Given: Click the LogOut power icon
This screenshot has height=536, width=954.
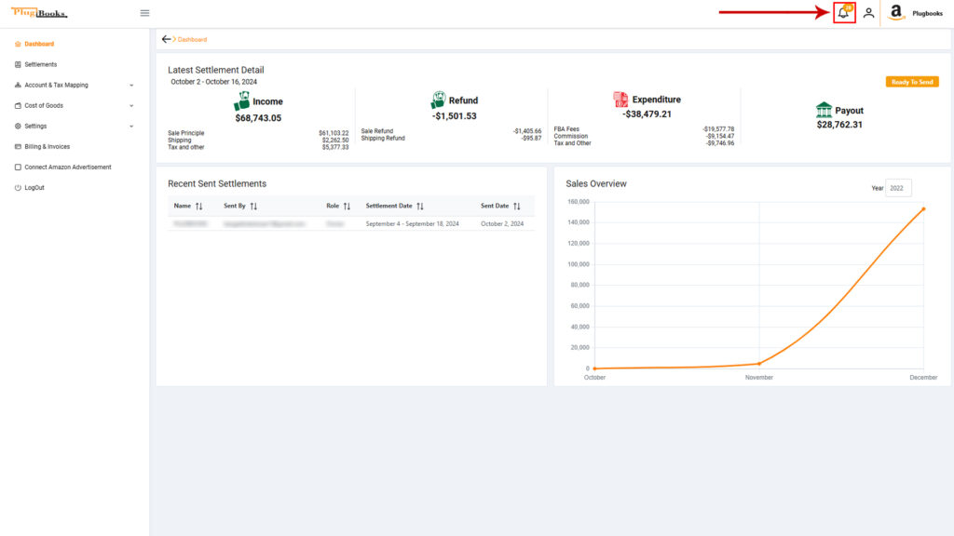Looking at the screenshot, I should click(18, 188).
